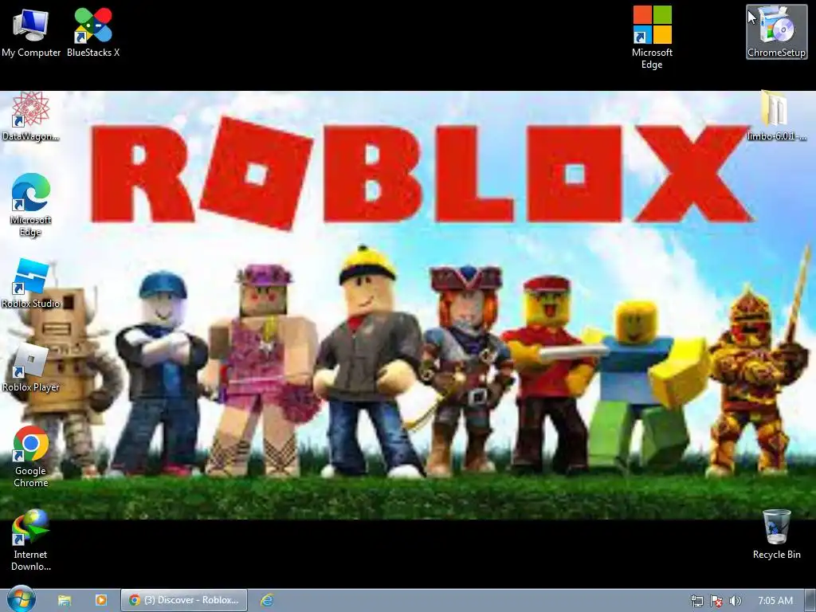Open the 7:05 AM taskbar clock
The image size is (816, 612).
775,601
